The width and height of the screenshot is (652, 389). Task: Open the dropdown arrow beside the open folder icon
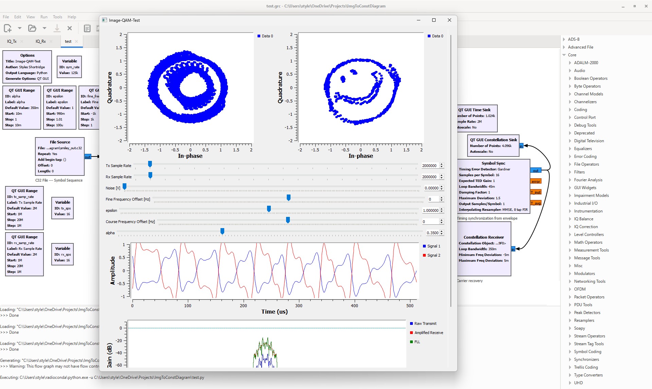(x=44, y=28)
